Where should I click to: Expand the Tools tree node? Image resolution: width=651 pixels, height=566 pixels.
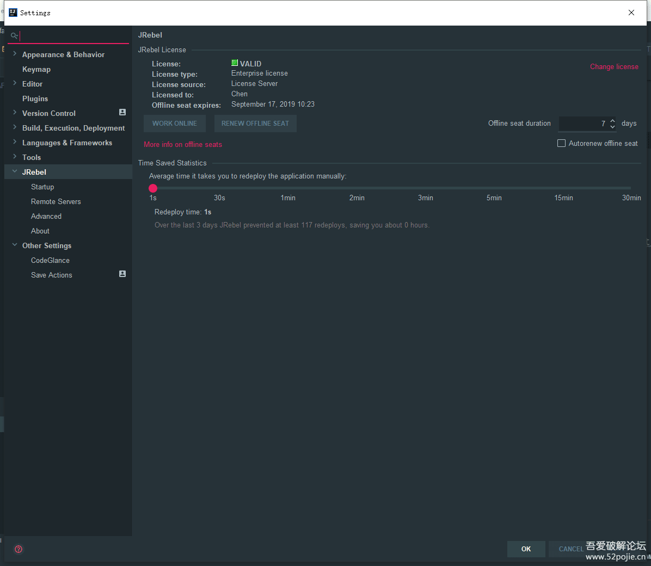coord(15,157)
